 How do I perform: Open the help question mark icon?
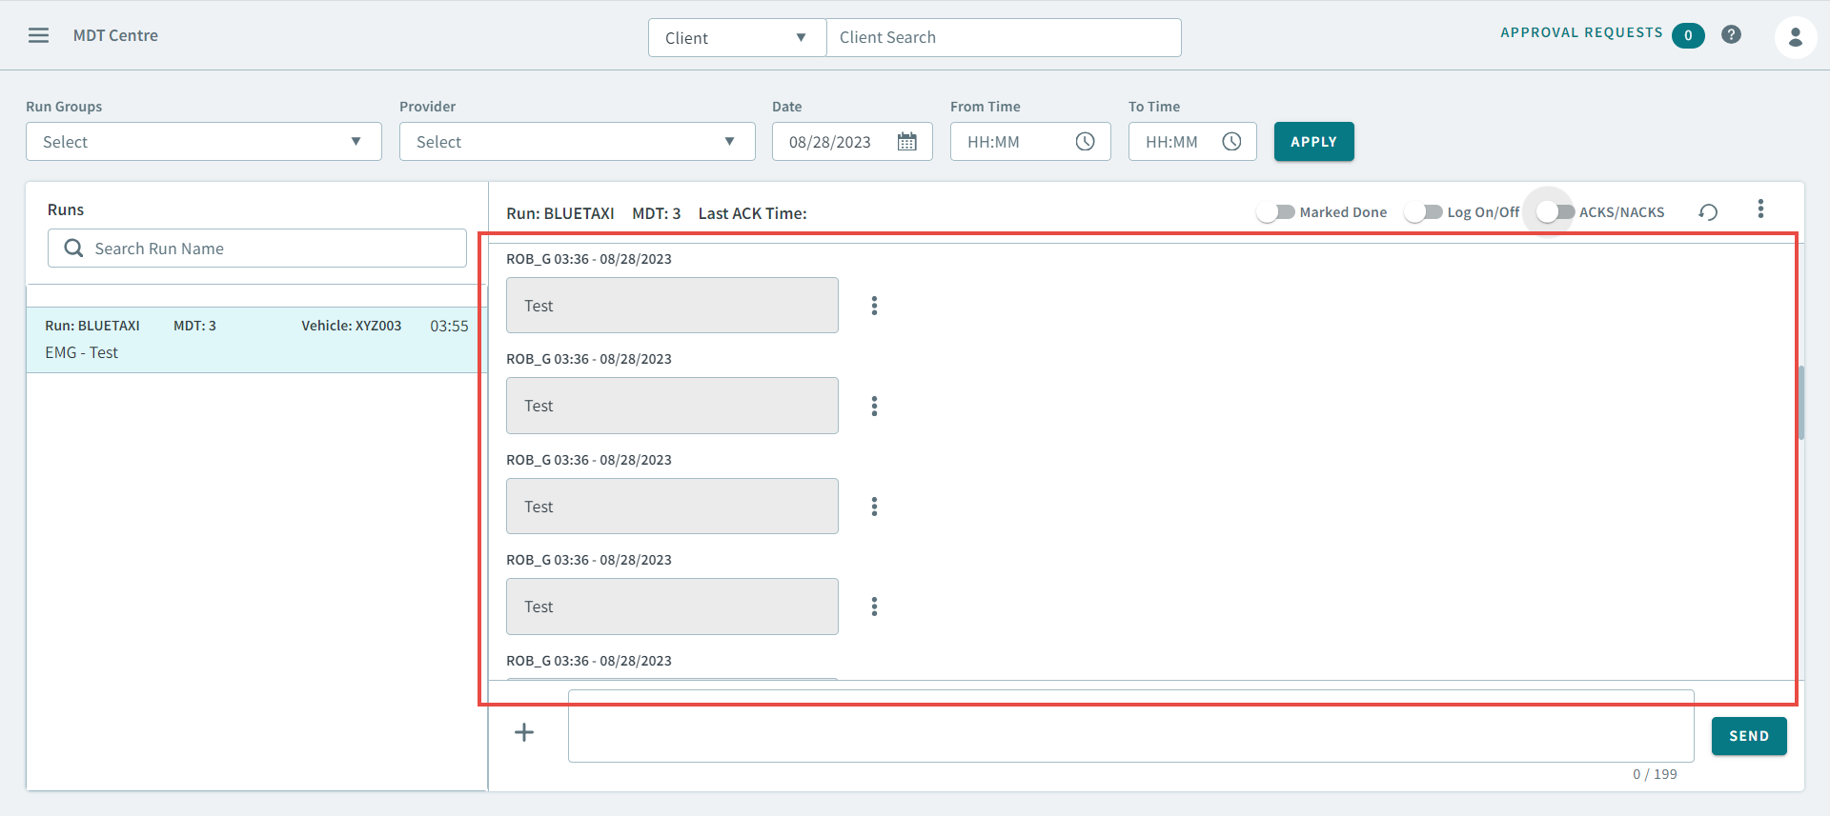(x=1731, y=35)
